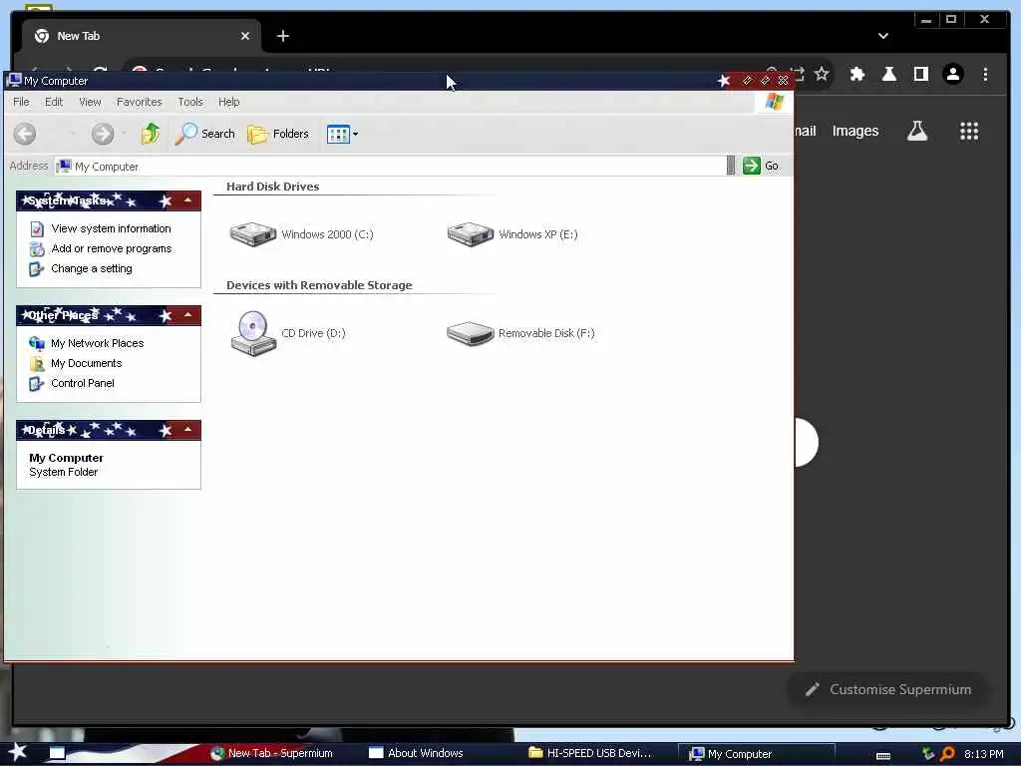
Task: Open My Documents link
Action: [x=86, y=363]
